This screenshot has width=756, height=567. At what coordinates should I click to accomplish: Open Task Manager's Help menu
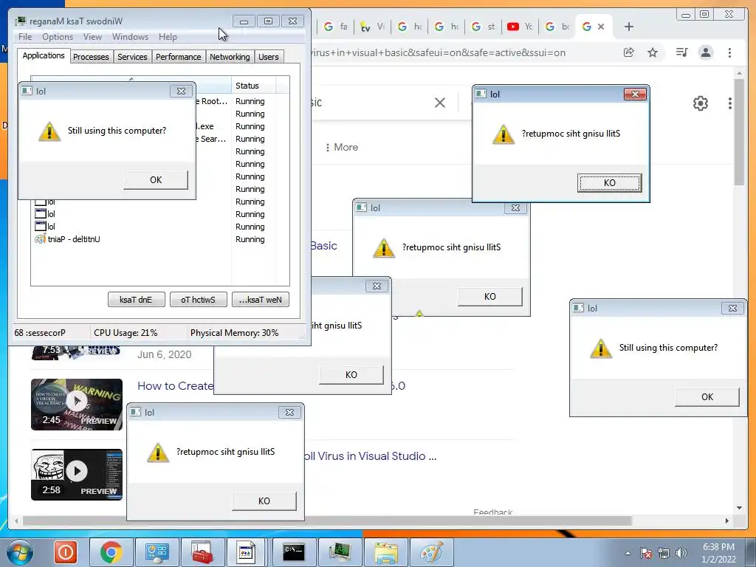click(x=168, y=37)
